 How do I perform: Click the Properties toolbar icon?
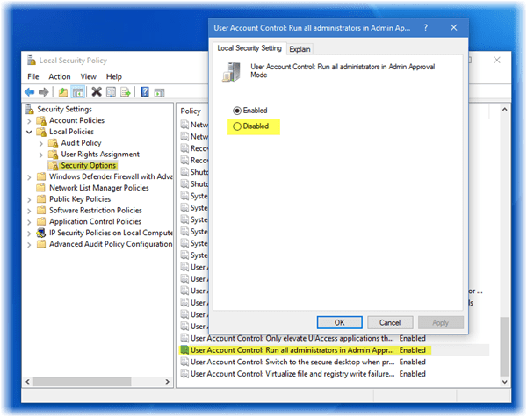[111, 91]
